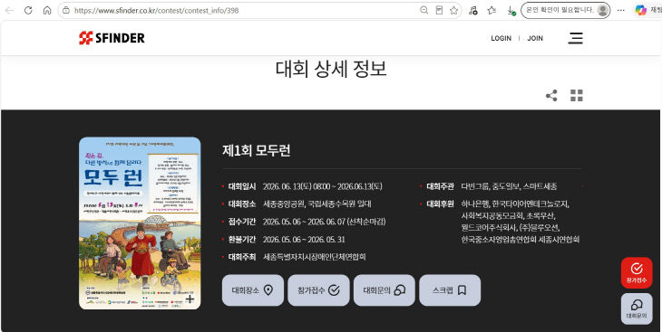This screenshot has width=662, height=332.
Task: Select the title 제1회 모두런
Action: coord(257,151)
